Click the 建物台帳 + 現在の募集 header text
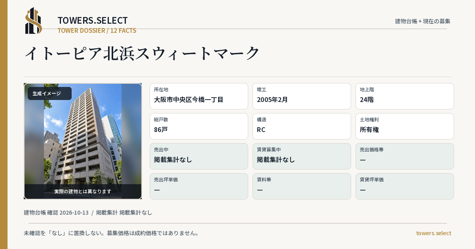Image resolution: width=475 pixels, height=249 pixels. point(423,21)
